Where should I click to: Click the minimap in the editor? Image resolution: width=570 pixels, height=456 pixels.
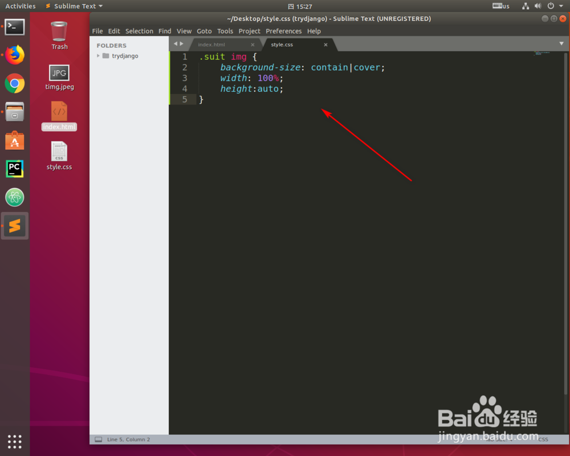[x=541, y=54]
